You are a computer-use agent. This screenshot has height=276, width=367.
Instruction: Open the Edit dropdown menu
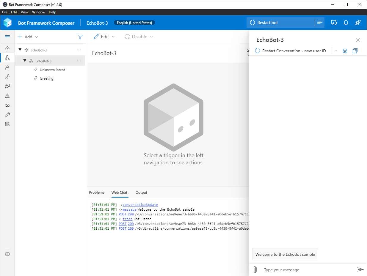[104, 37]
